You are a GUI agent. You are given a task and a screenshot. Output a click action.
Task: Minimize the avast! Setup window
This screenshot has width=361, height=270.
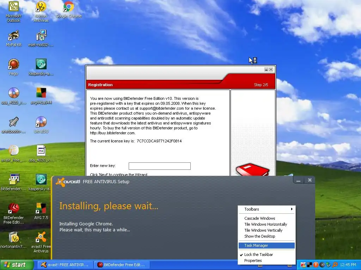point(298,180)
